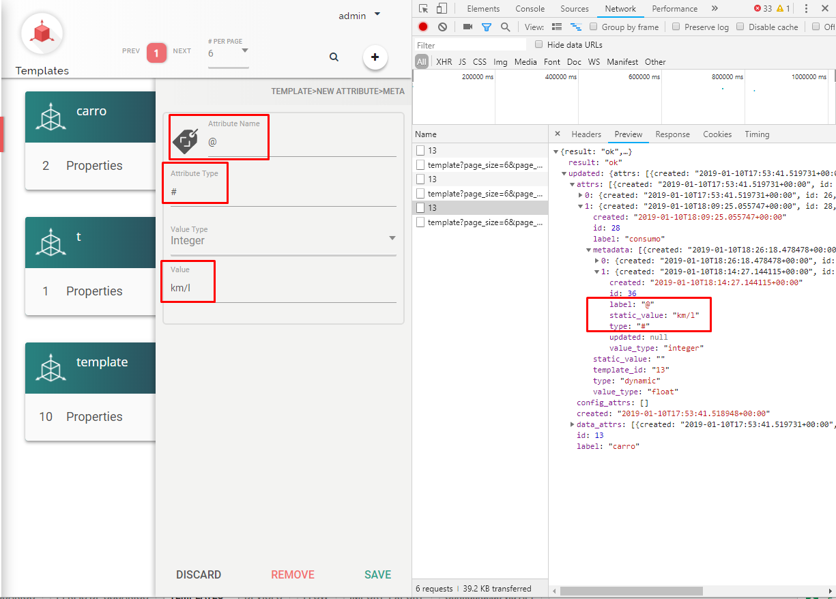This screenshot has height=599, width=836.
Task: Collapse the result root object in Preview
Action: point(556,151)
